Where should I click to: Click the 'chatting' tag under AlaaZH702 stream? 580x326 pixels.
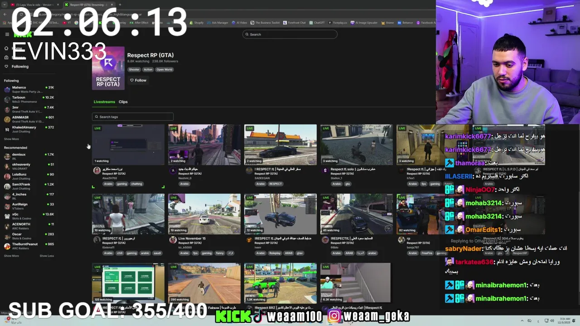(136, 184)
